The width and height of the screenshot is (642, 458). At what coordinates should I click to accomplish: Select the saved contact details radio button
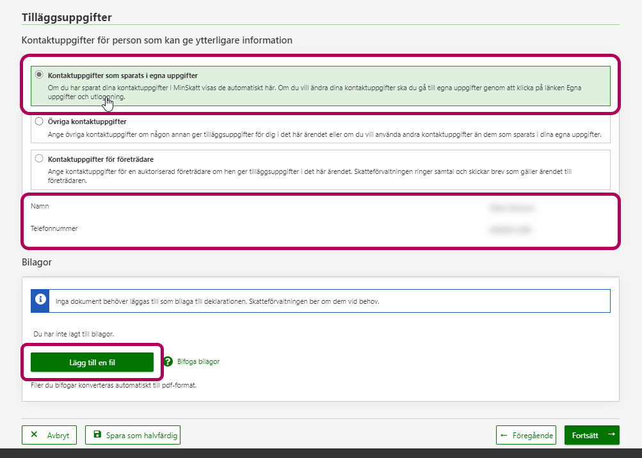[x=40, y=75]
